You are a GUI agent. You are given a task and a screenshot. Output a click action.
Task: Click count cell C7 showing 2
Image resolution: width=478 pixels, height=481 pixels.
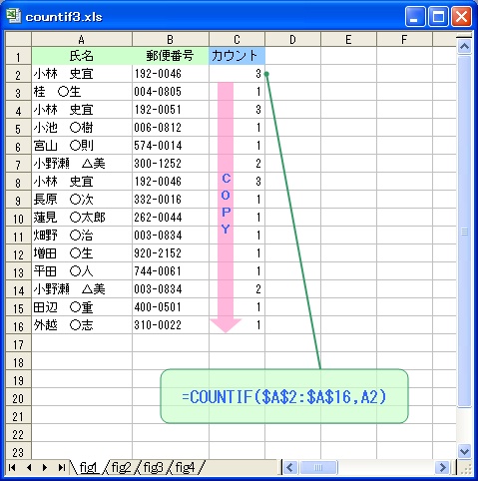[x=237, y=164]
